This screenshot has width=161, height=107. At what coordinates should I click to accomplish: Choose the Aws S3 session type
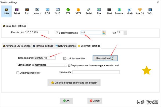click(140, 11)
